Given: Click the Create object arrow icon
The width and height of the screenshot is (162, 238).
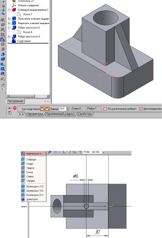Looking at the screenshot, I should pos(10,108).
